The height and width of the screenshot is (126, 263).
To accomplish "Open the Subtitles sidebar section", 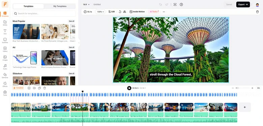I will (x=5, y=40).
